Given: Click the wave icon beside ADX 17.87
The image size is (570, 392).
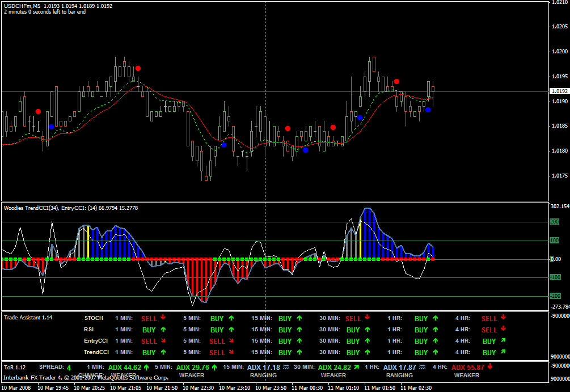Looking at the screenshot, I should (x=422, y=367).
